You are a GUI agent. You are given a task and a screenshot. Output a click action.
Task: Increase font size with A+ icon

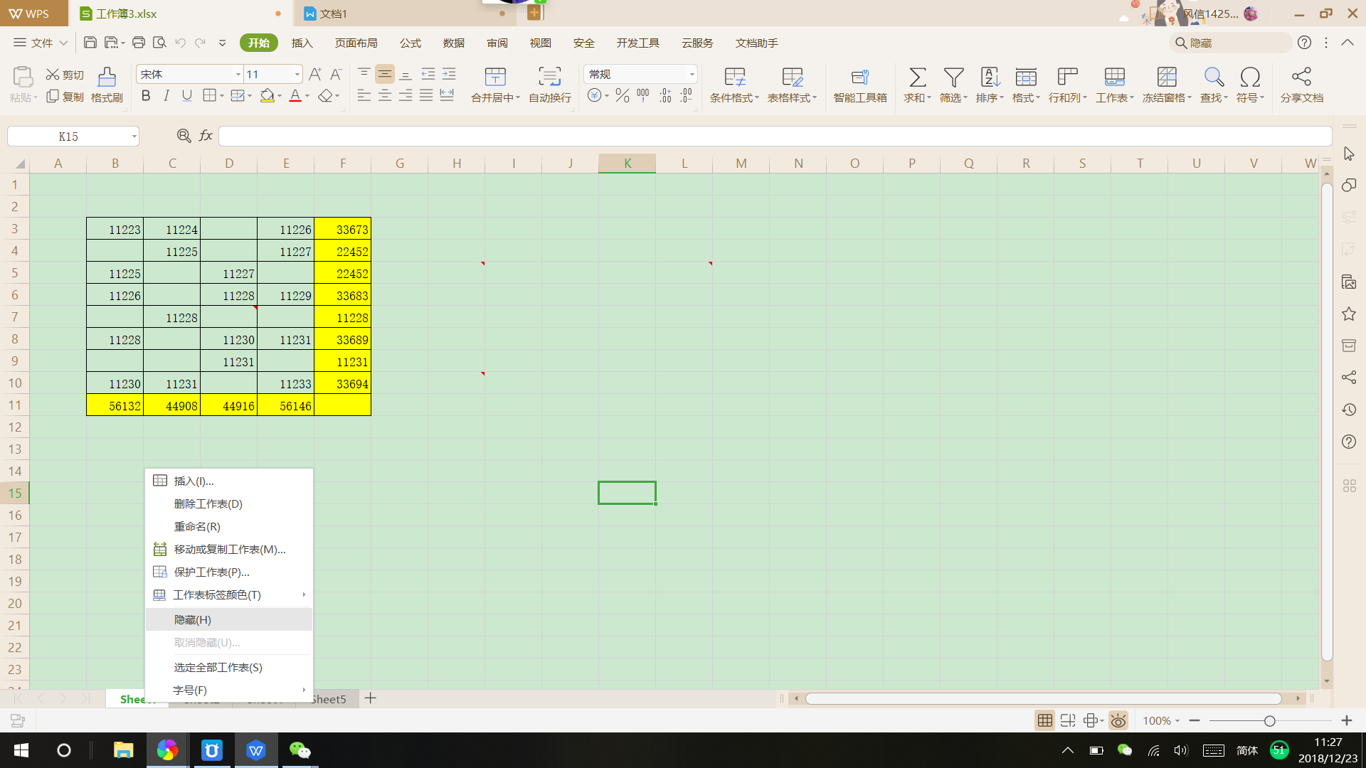[315, 74]
